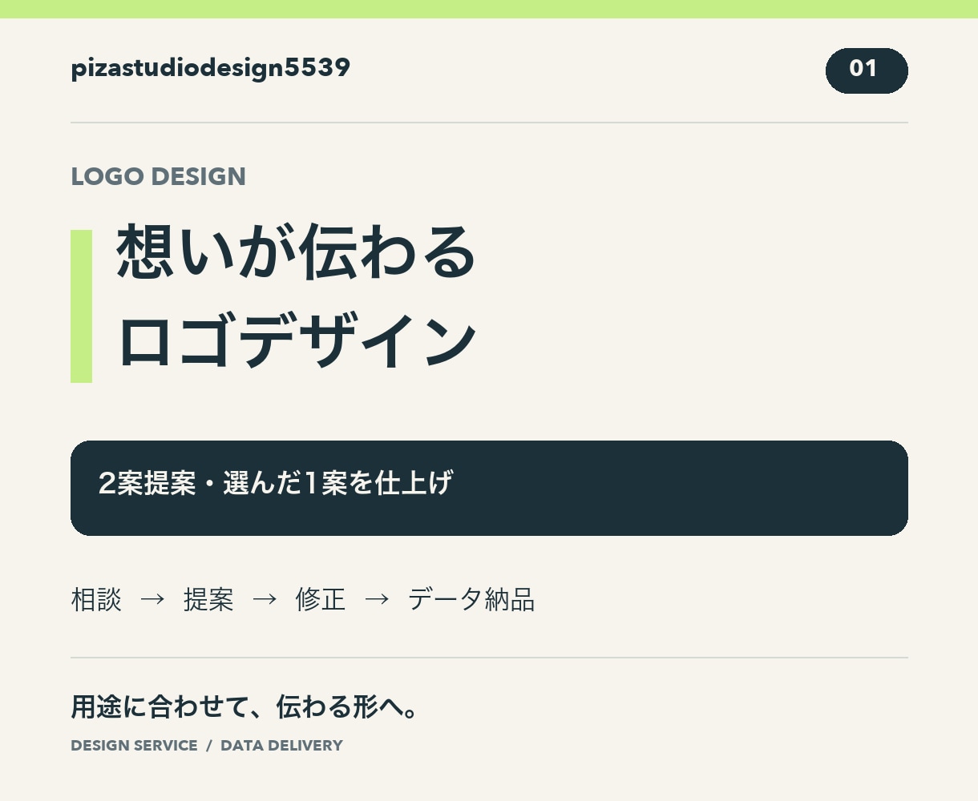Click the headline line 想いが伝わる
Viewport: 978px width, 801px height.
297,252
